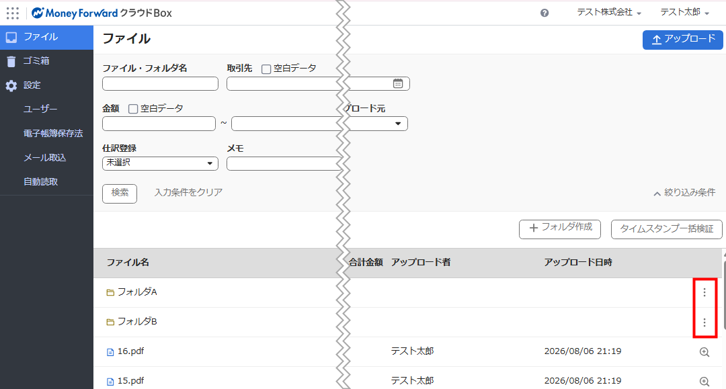Open the calendar date picker icon
The width and height of the screenshot is (726, 389).
[398, 83]
